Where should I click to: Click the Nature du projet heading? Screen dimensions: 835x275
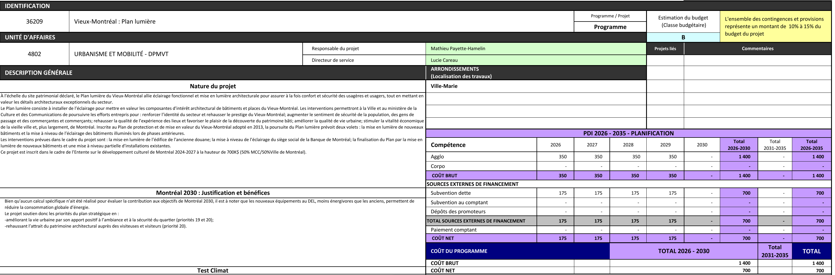213,86
